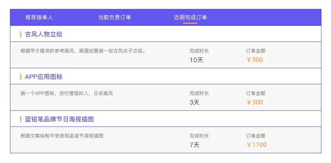Click the 10天 completion duration
This screenshot has width=331, height=163.
196,60
